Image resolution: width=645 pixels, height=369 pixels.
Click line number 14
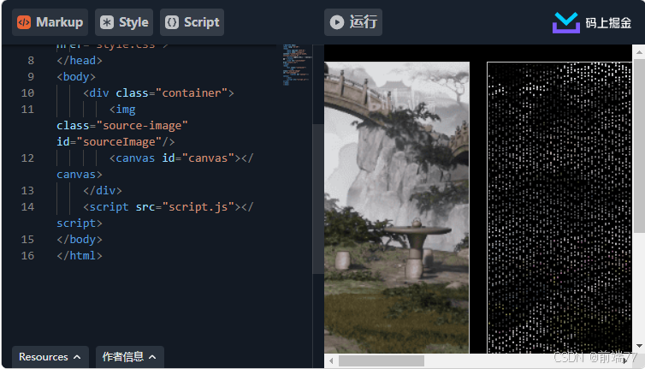[x=27, y=206]
